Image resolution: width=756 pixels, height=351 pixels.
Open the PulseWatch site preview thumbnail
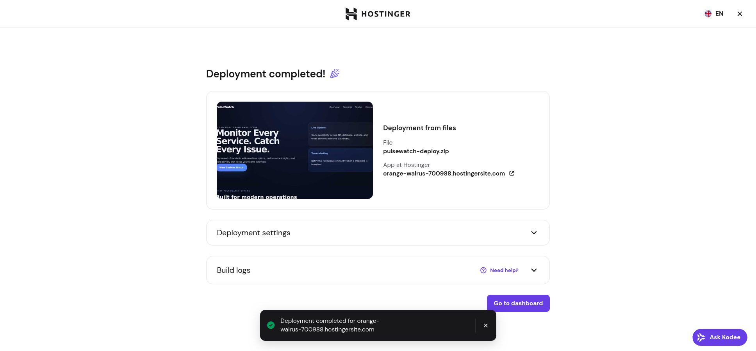point(295,150)
